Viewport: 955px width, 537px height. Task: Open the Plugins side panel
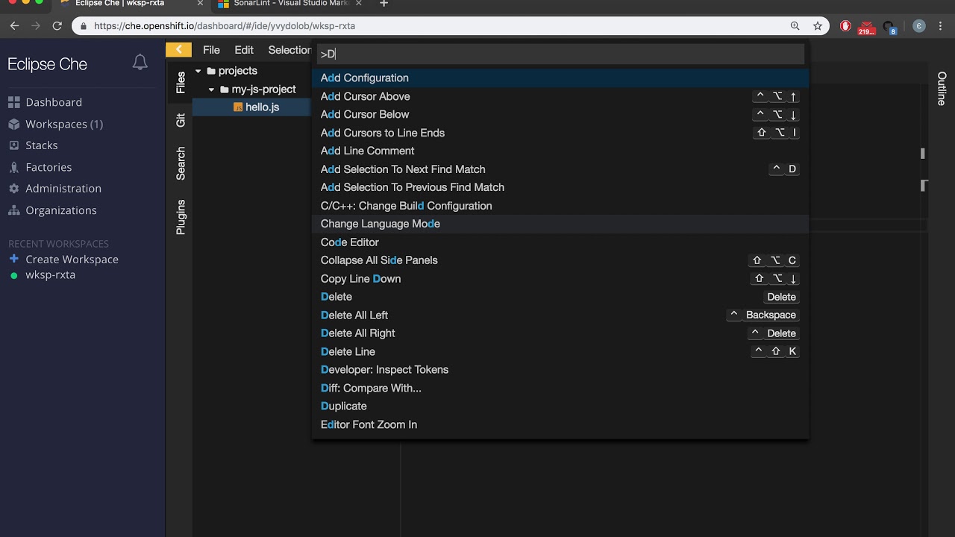181,217
